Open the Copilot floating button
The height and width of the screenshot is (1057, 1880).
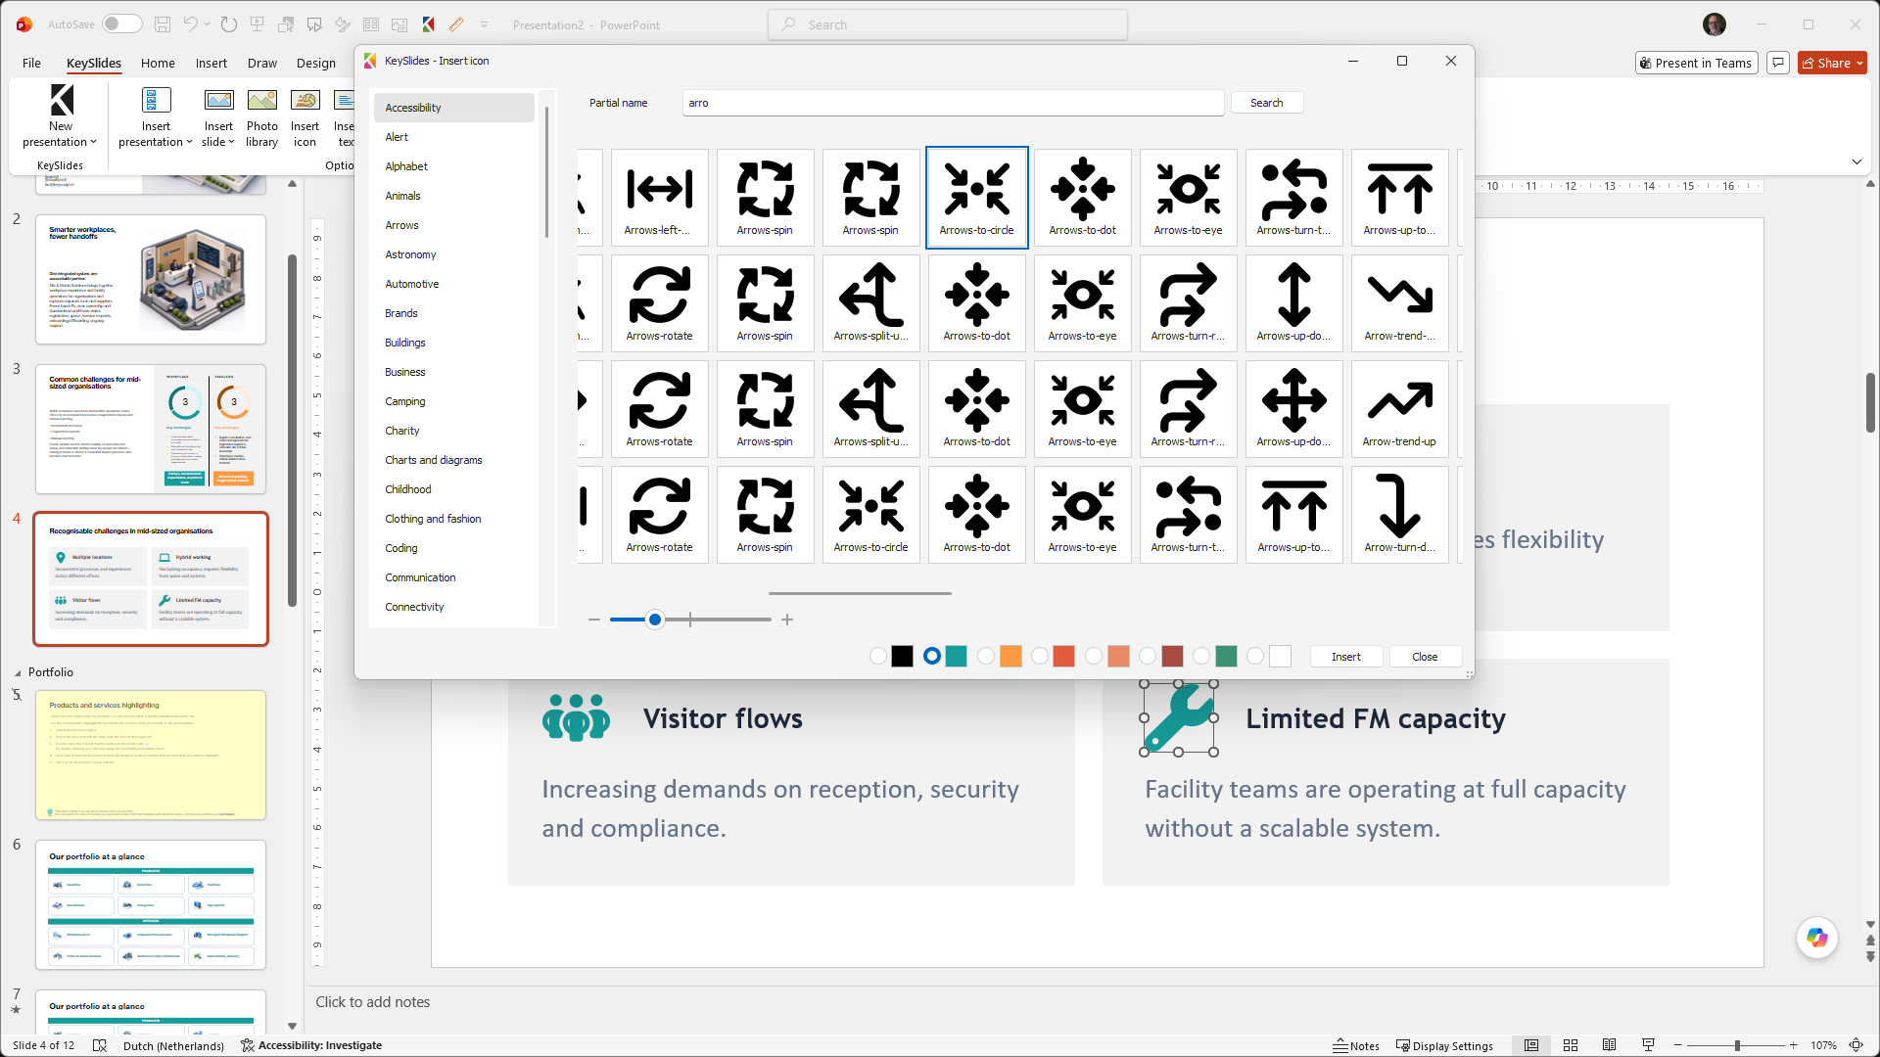tap(1817, 938)
